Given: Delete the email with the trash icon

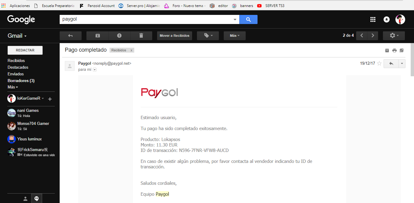Looking at the screenshot, I should (141, 36).
